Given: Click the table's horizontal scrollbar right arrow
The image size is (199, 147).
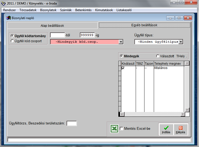Looking at the screenshot, I should tap(183, 114).
